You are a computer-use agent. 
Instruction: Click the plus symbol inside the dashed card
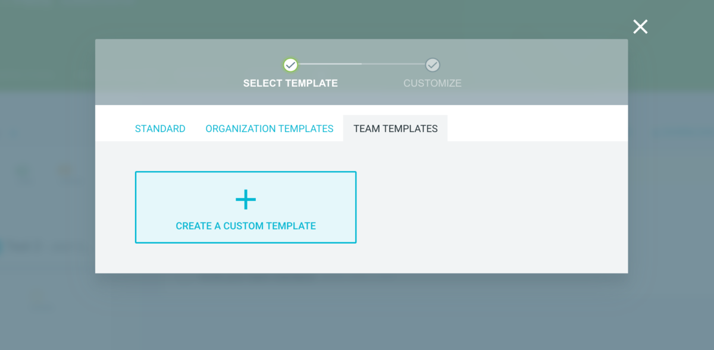[x=245, y=199]
